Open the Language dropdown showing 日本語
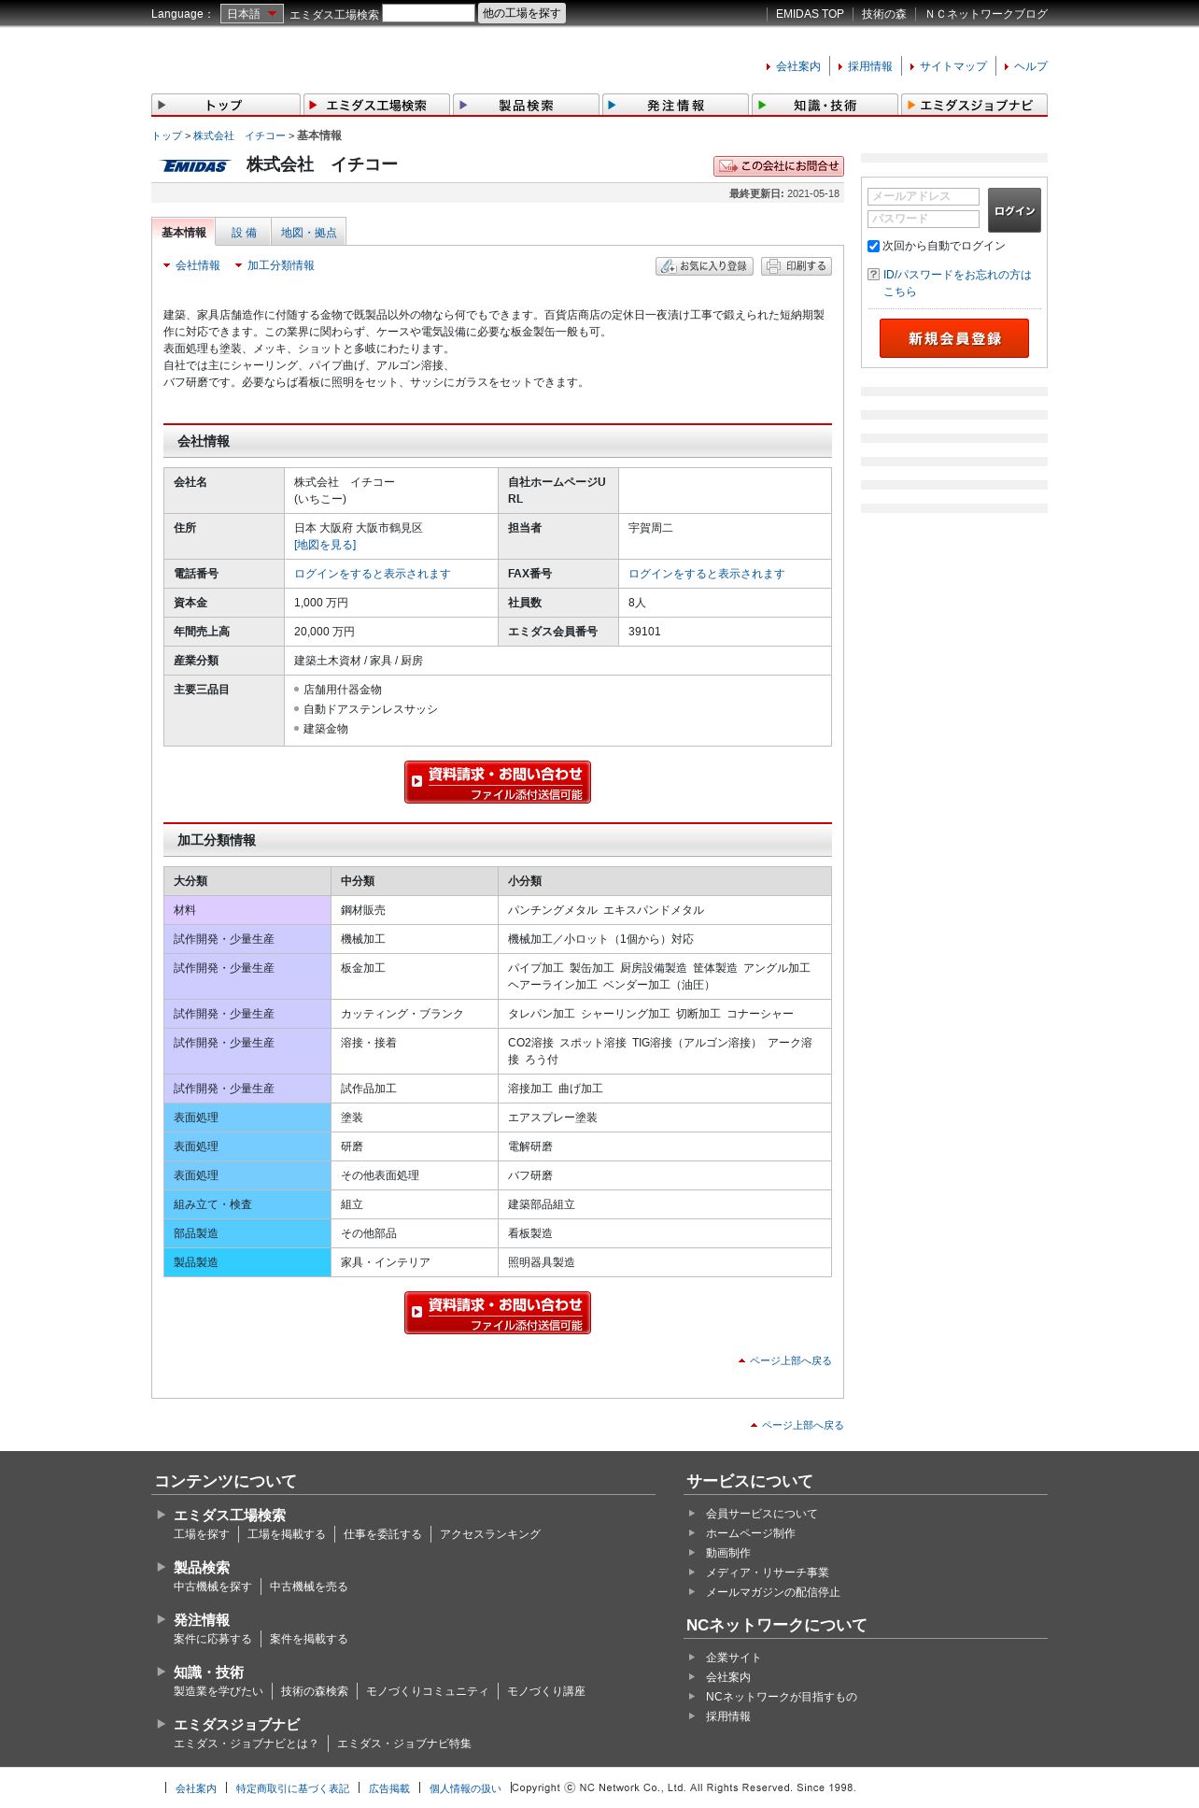 pyautogui.click(x=251, y=14)
